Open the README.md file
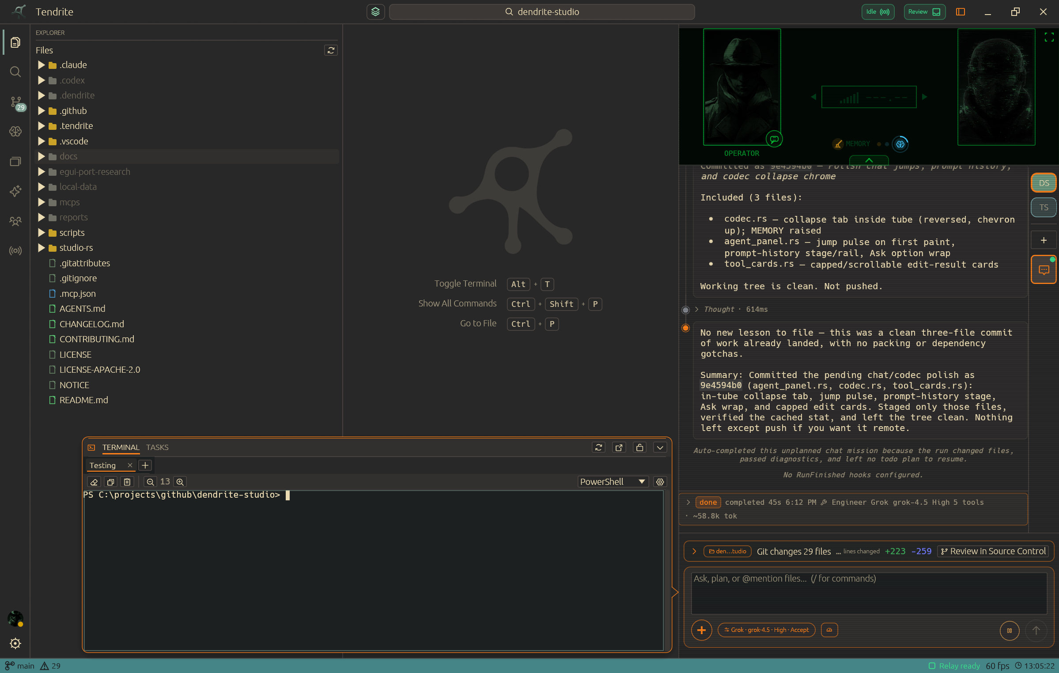Image resolution: width=1059 pixels, height=673 pixels. point(83,400)
